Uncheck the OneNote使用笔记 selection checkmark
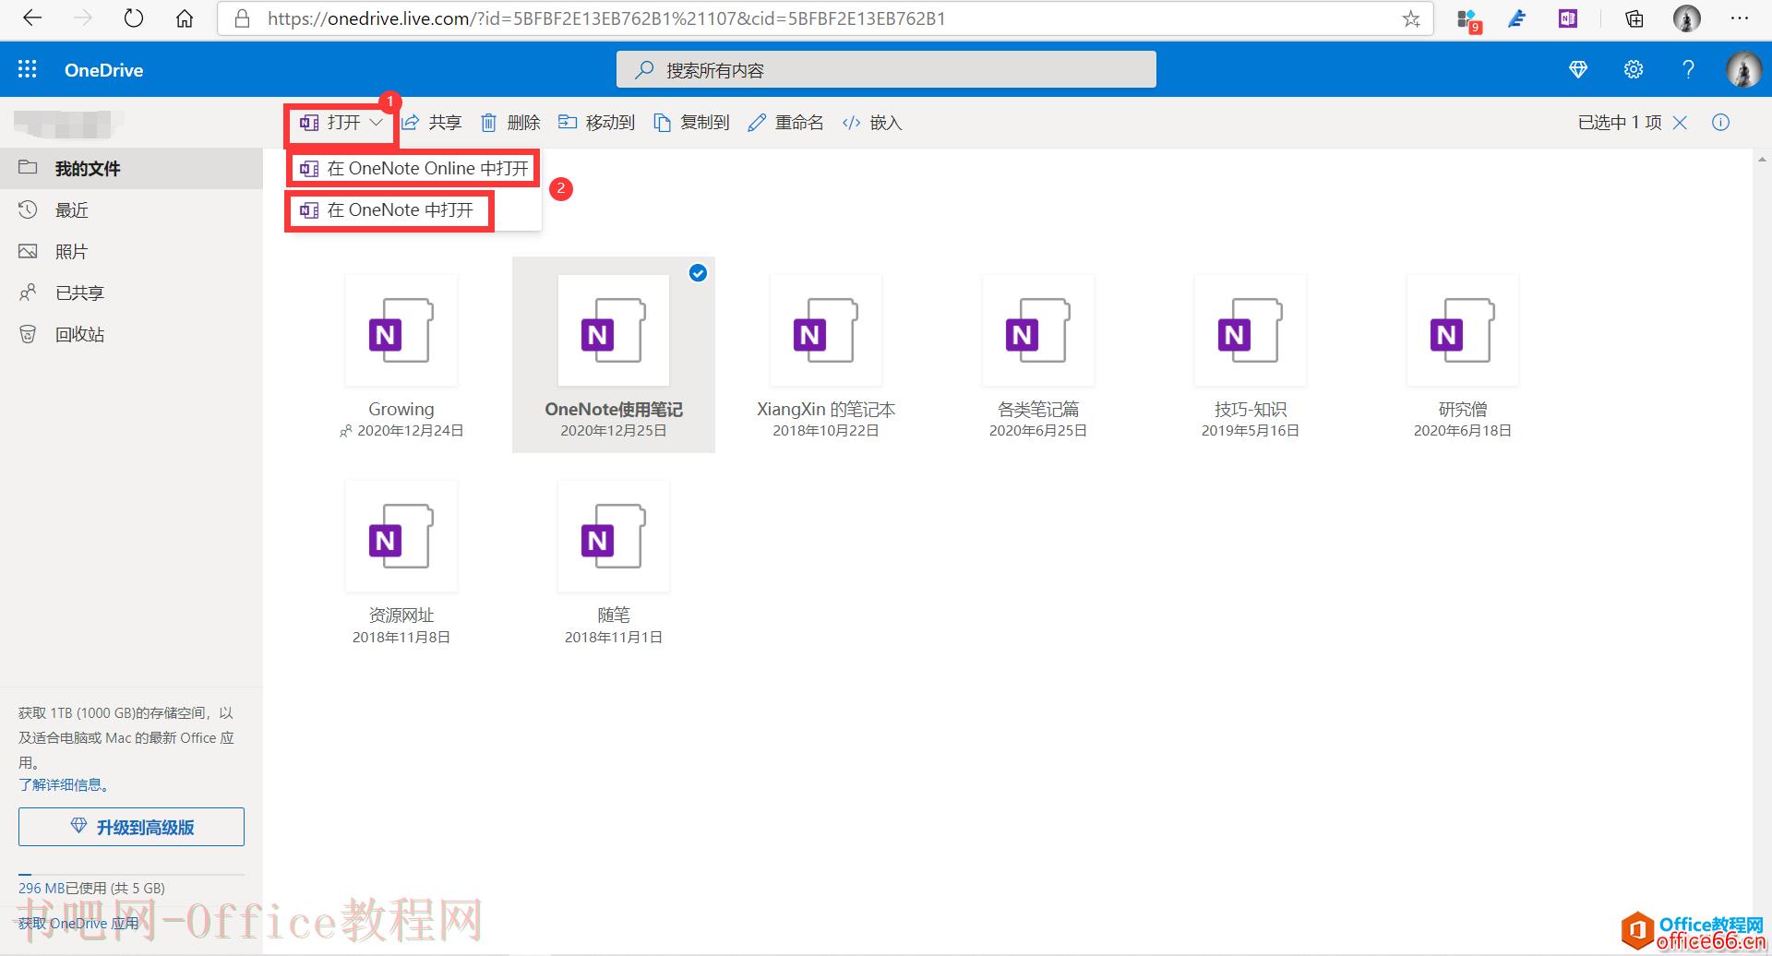Screen dimensions: 1772x956 [x=699, y=273]
